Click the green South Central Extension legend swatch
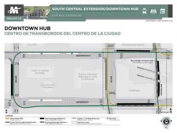 coord(7,122)
